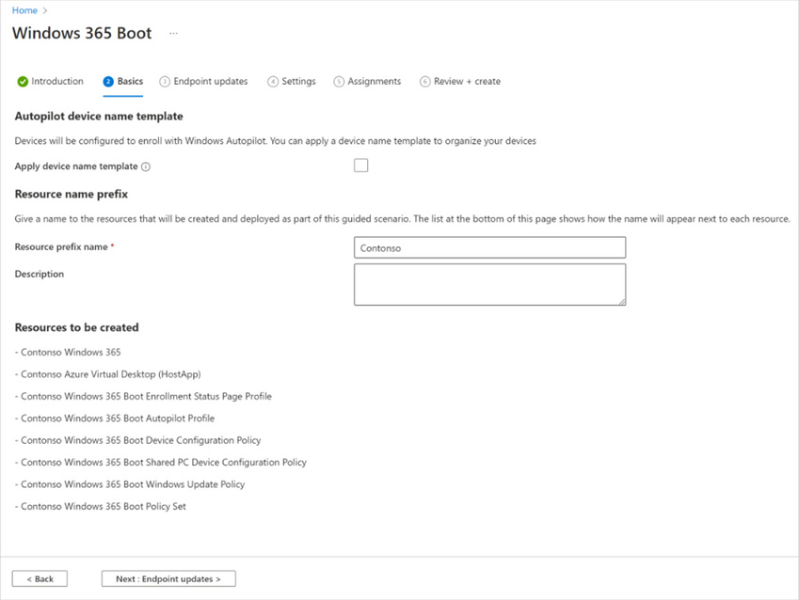Click the Back button
The width and height of the screenshot is (799, 600).
40,579
